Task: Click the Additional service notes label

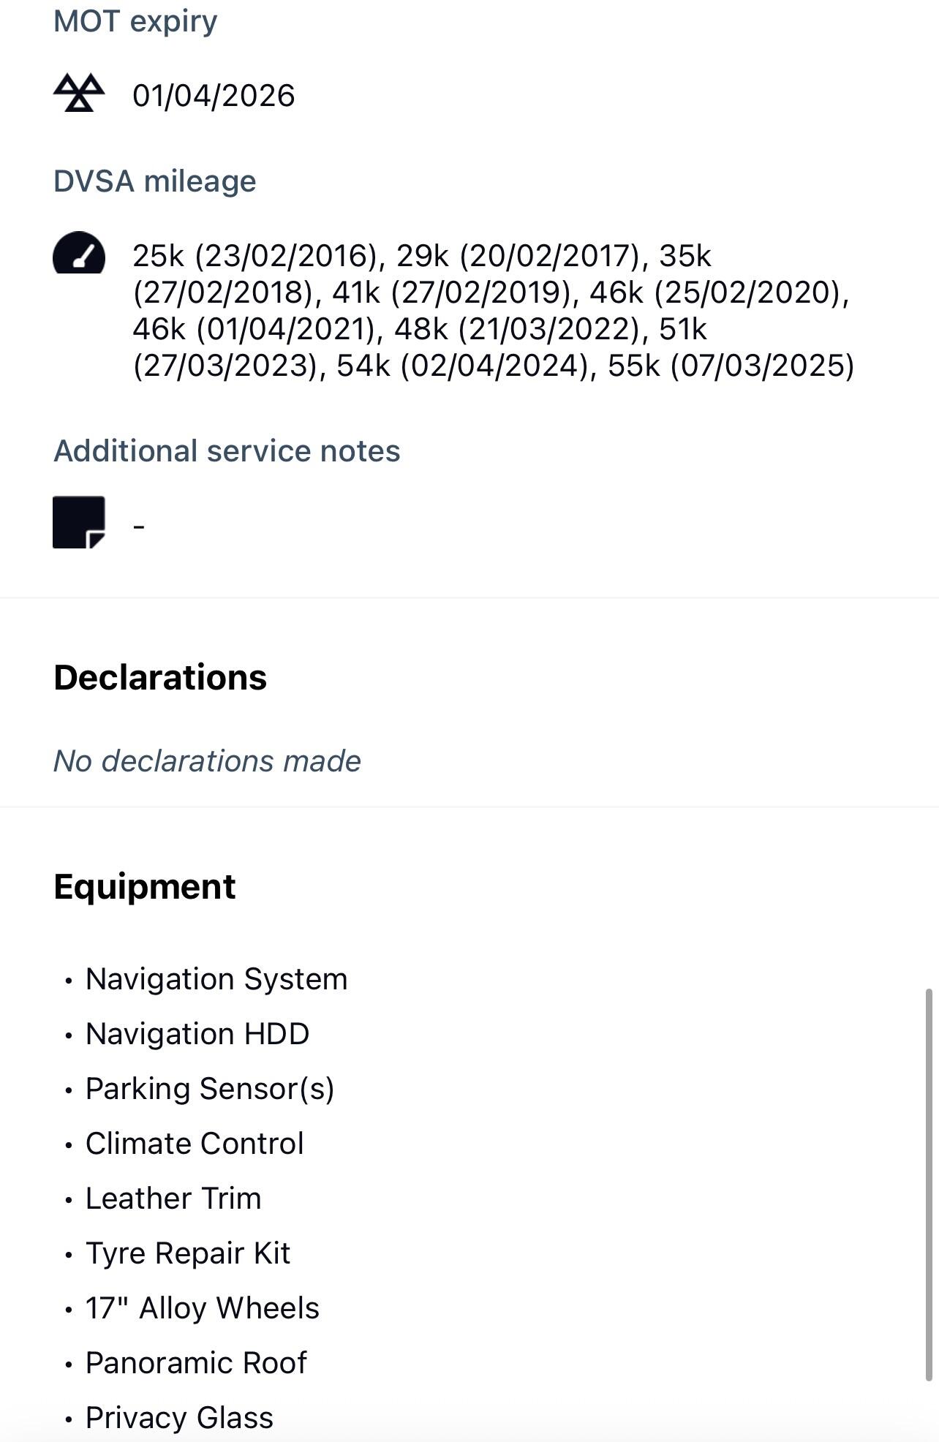Action: tap(227, 451)
